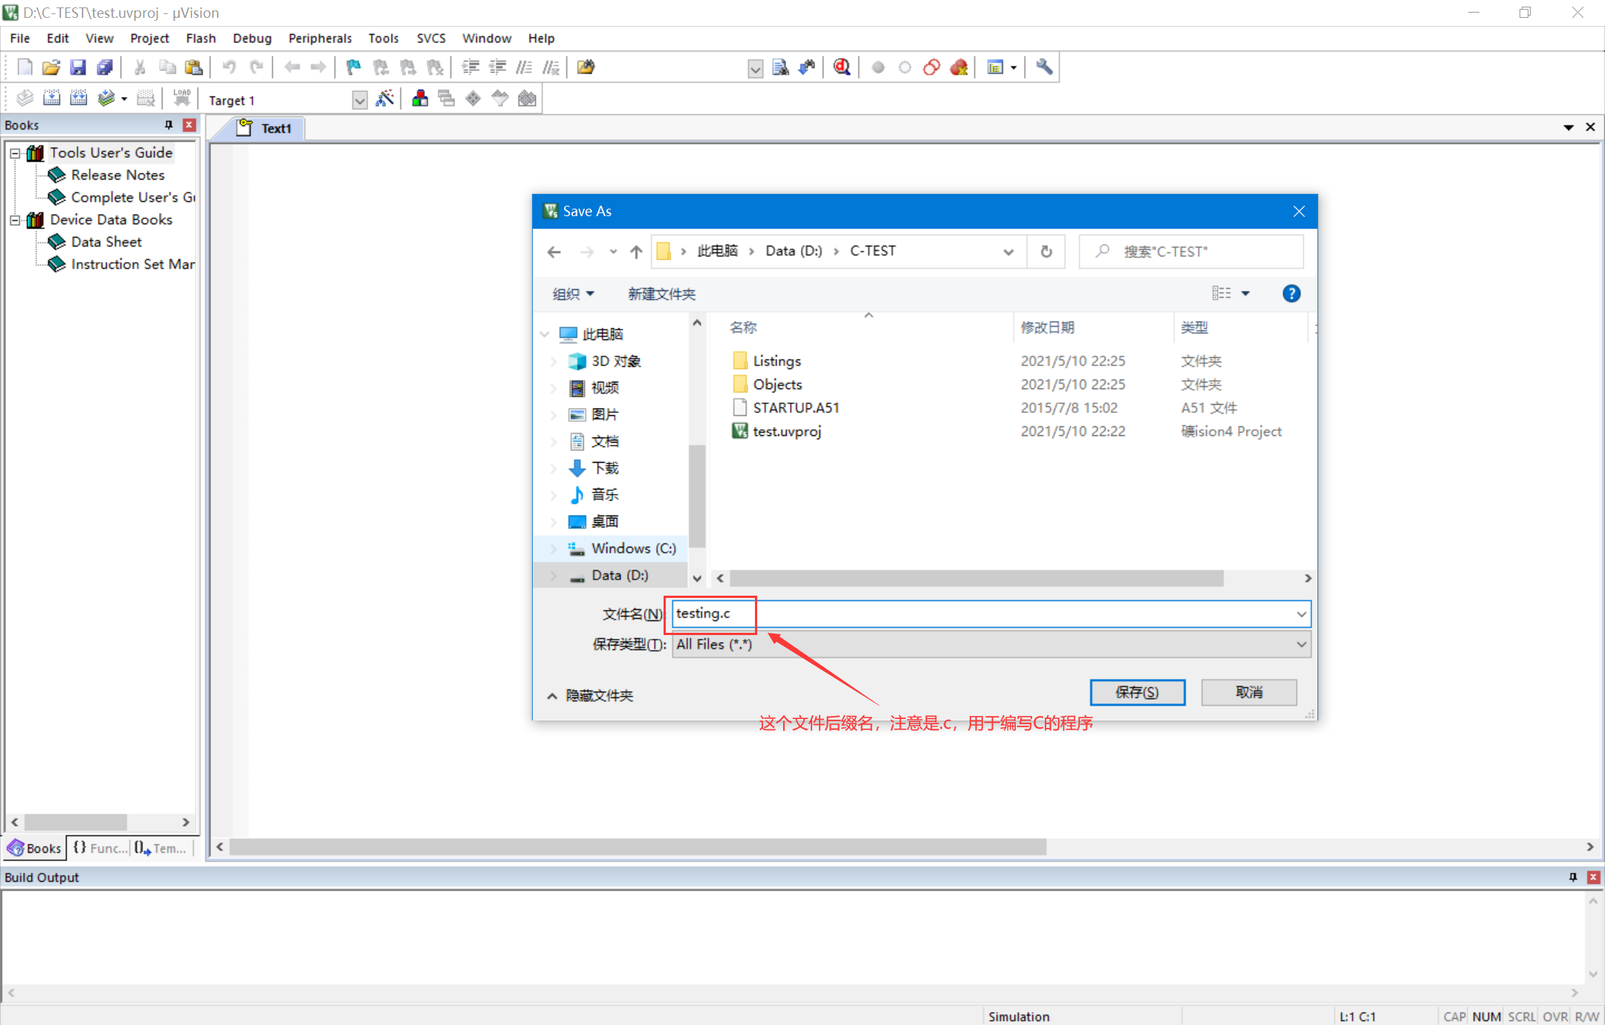Click the Refresh folder button in dialog
Screen dimensions: 1605x1025
tap(1046, 252)
